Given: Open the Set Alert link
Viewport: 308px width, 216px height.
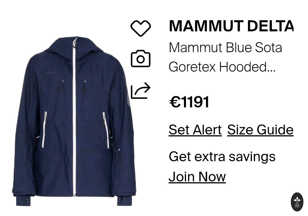Looking at the screenshot, I should pos(195,130).
